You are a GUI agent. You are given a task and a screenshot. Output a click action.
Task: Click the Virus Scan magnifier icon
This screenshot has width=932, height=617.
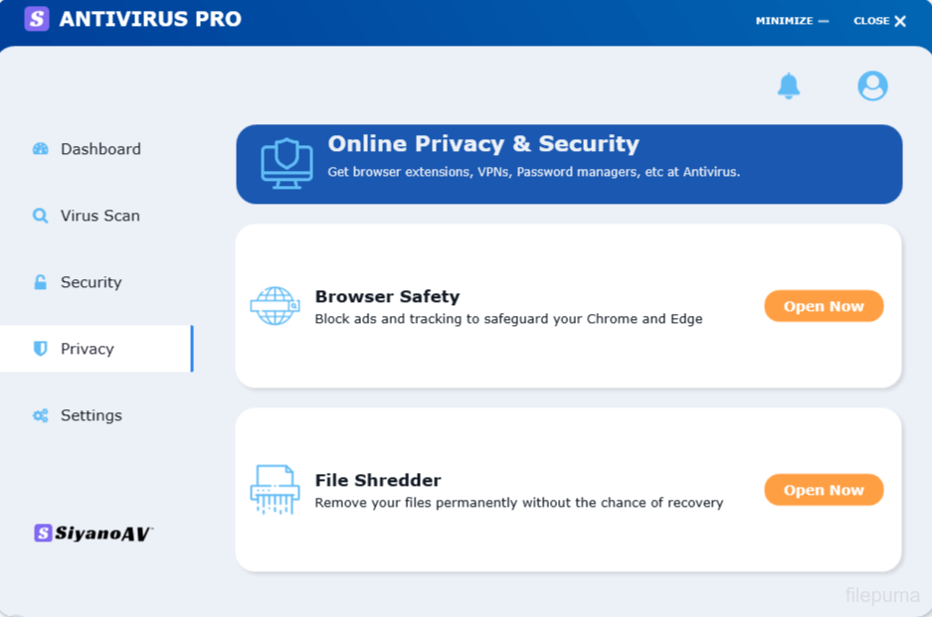pyautogui.click(x=41, y=216)
